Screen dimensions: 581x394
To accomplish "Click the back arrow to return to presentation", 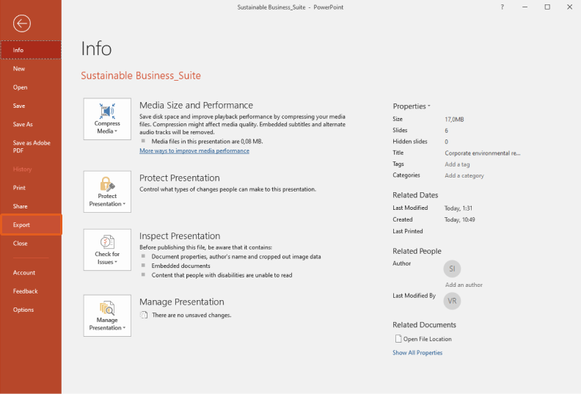I will point(22,23).
